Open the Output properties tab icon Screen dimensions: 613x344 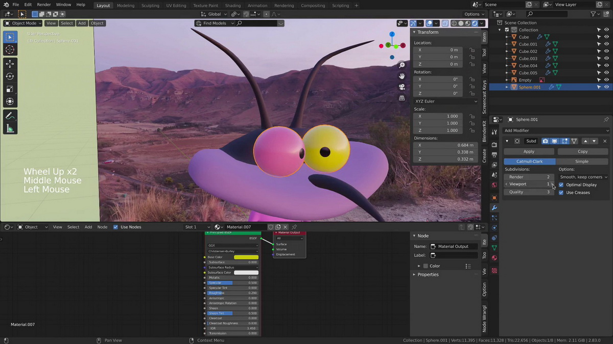pos(494,154)
